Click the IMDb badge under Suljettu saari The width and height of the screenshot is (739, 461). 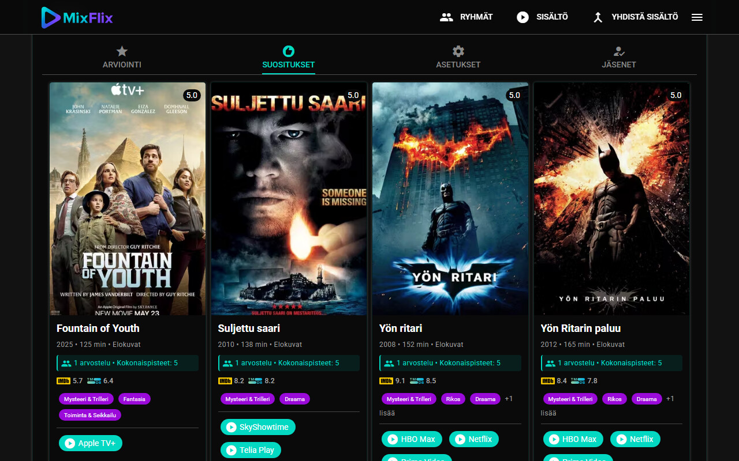[225, 381]
